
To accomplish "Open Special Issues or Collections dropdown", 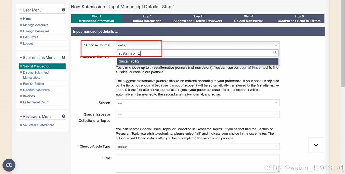I will (x=198, y=114).
